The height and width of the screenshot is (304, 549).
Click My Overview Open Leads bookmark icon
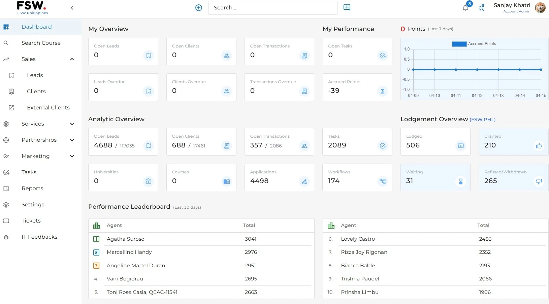coord(149,56)
